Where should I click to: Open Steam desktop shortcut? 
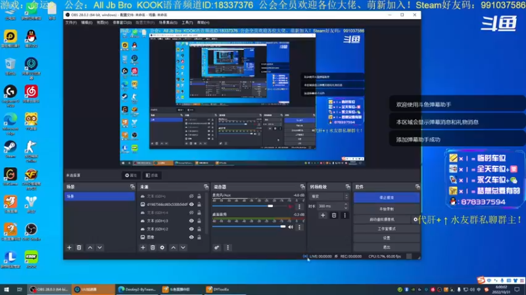tap(11, 149)
